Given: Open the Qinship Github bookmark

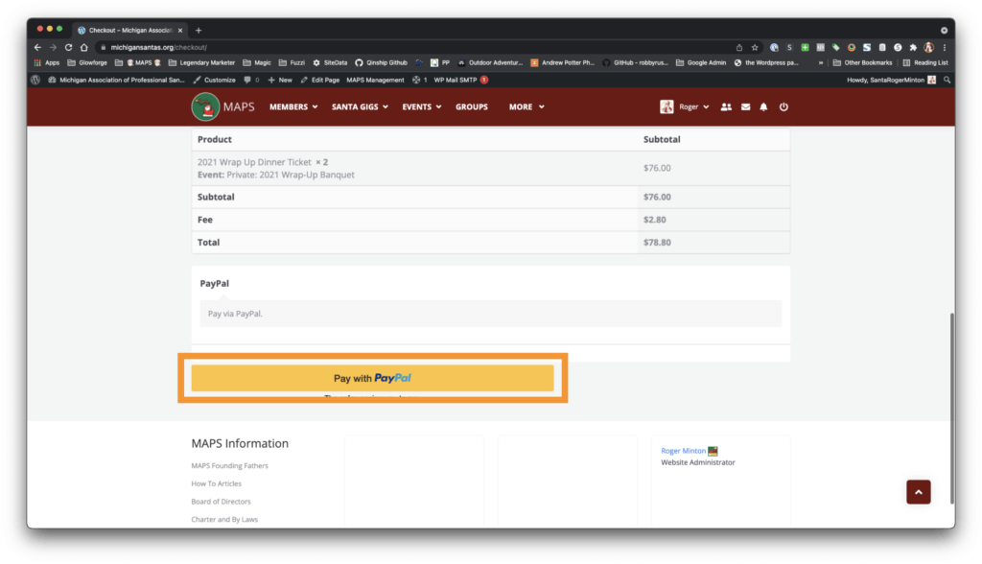Looking at the screenshot, I should point(381,62).
